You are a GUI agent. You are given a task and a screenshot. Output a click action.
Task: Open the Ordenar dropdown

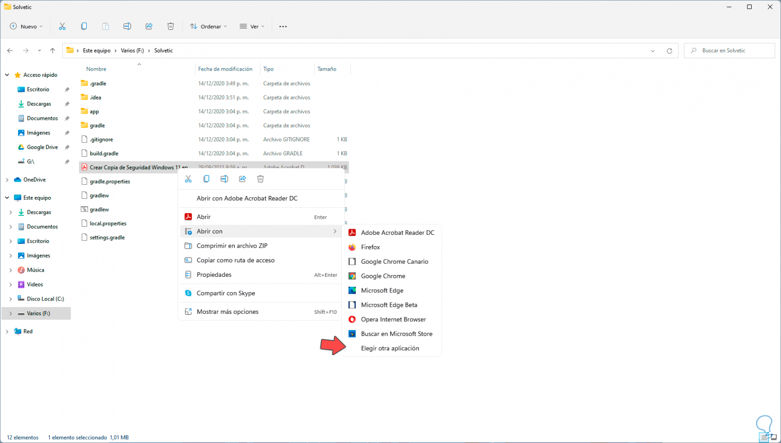tap(208, 27)
